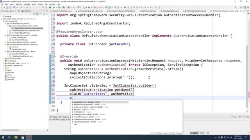Open Chrome from the taskbar
This screenshot has height=140, width=250.
coord(23,137)
